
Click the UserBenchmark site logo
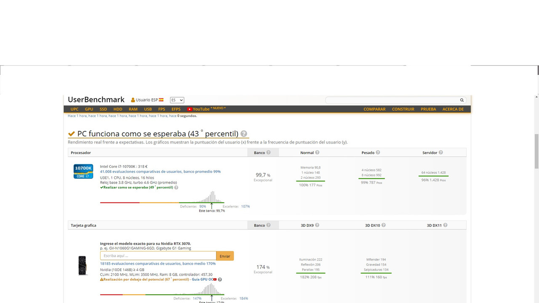96,100
